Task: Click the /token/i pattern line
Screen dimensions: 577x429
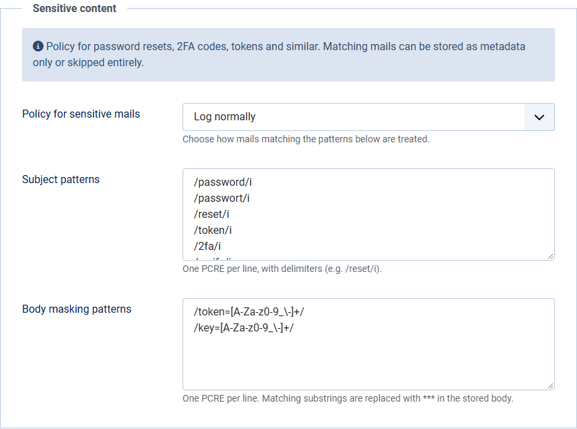Action: pyautogui.click(x=213, y=231)
